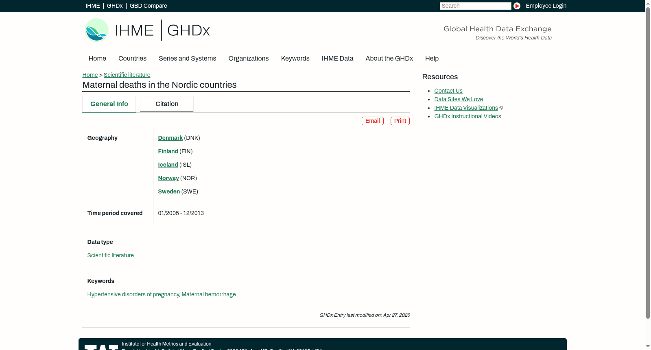
Task: Click Scientific literature breadcrumb link
Action: point(127,75)
